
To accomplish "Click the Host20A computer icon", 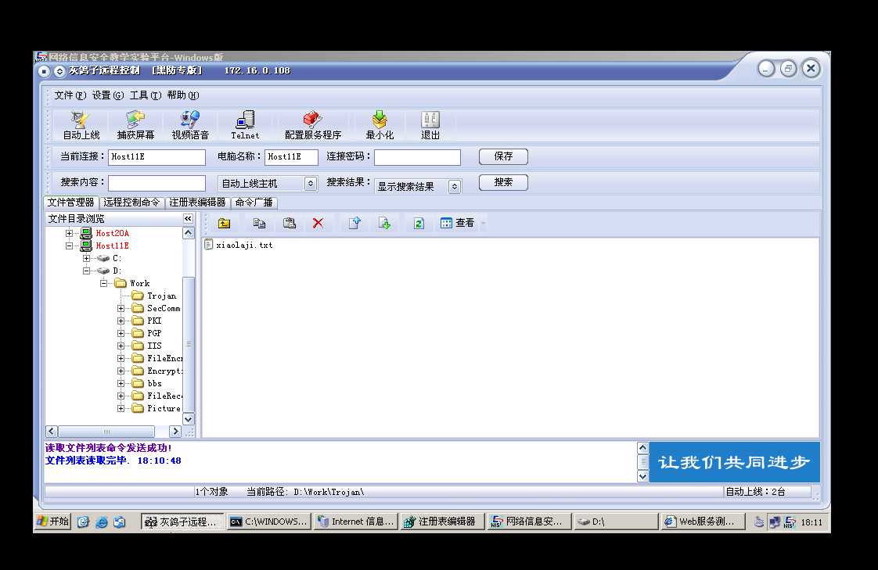I will (85, 233).
